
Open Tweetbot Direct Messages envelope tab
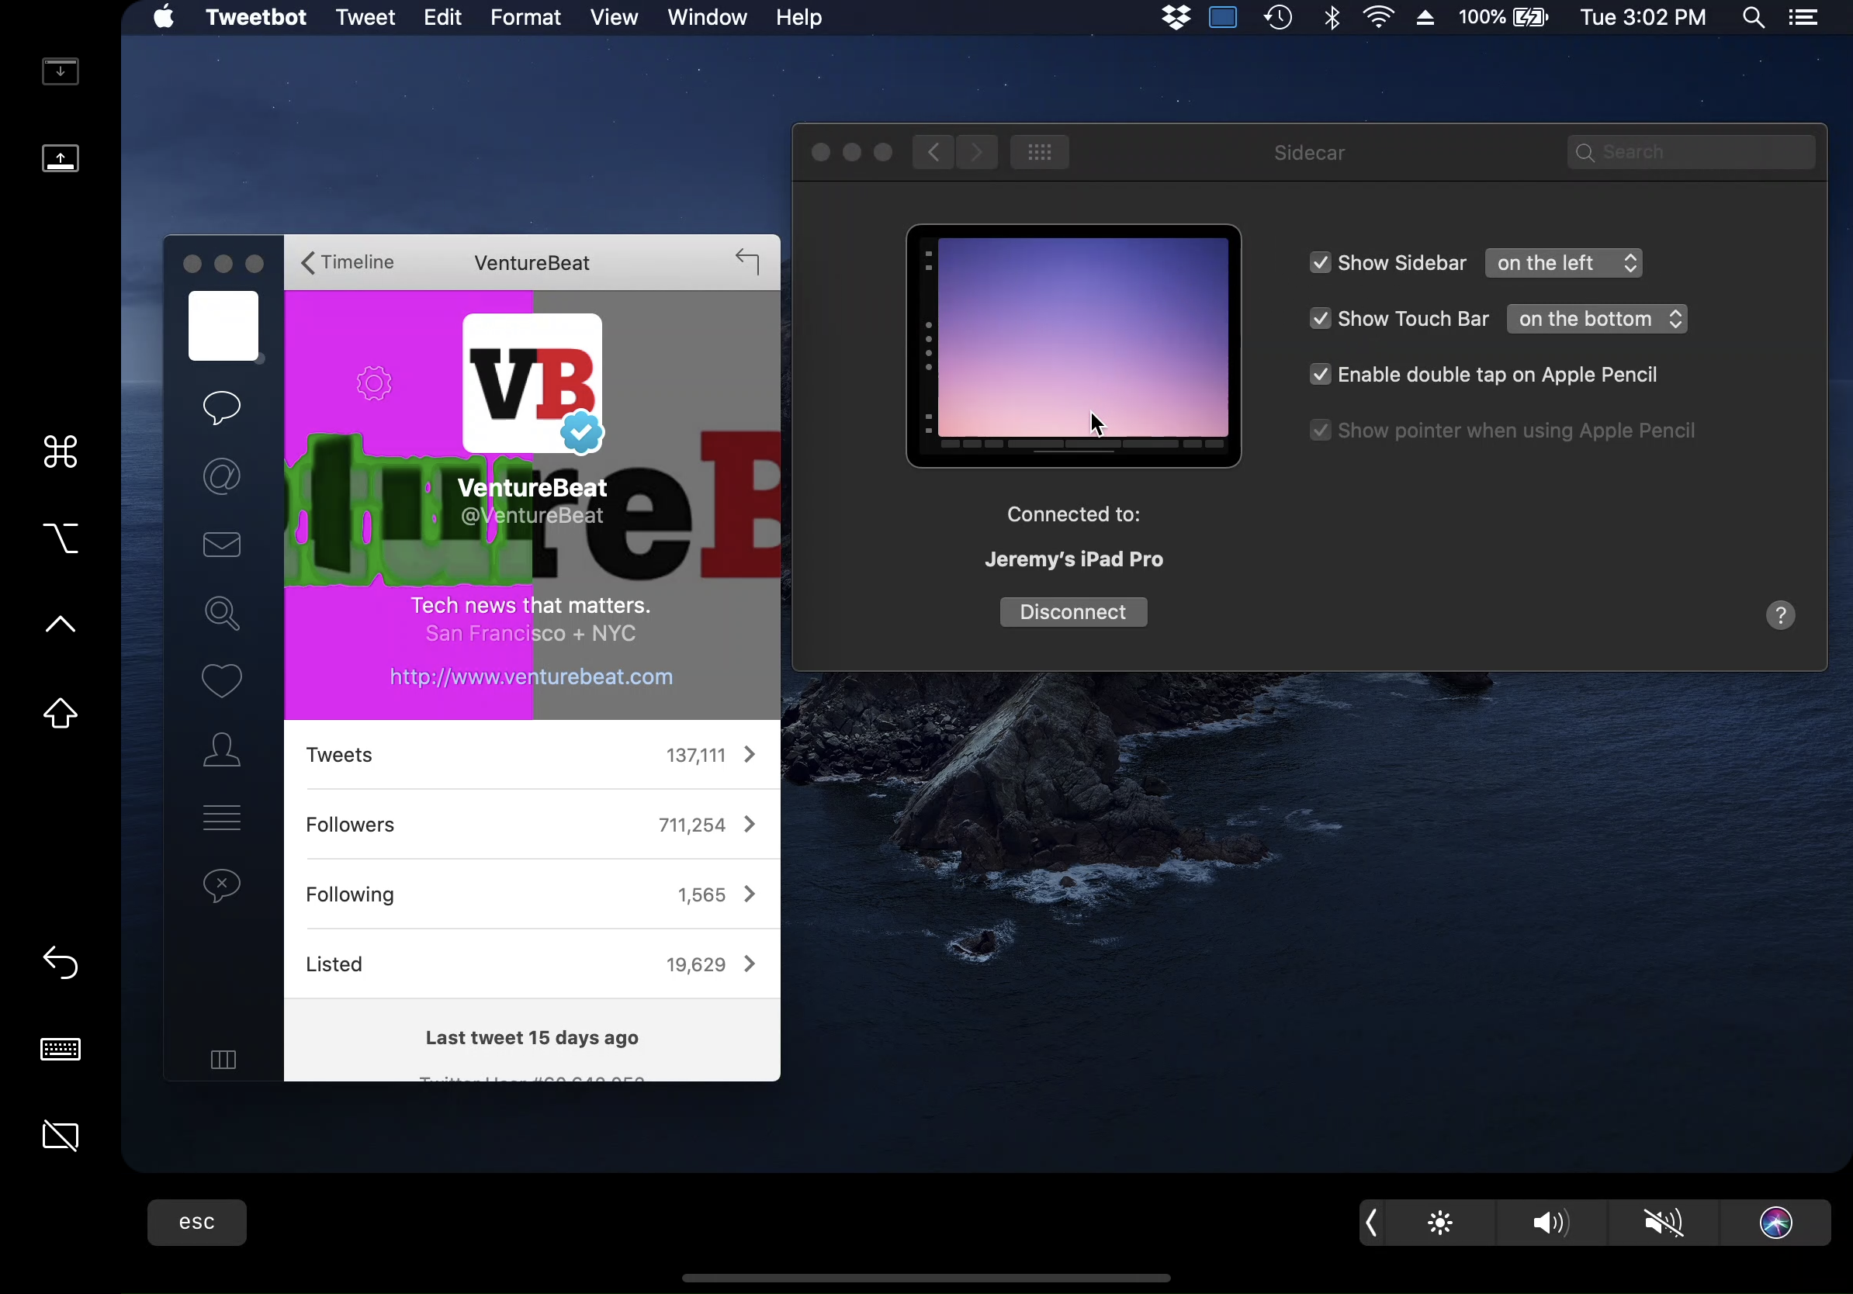coord(222,545)
